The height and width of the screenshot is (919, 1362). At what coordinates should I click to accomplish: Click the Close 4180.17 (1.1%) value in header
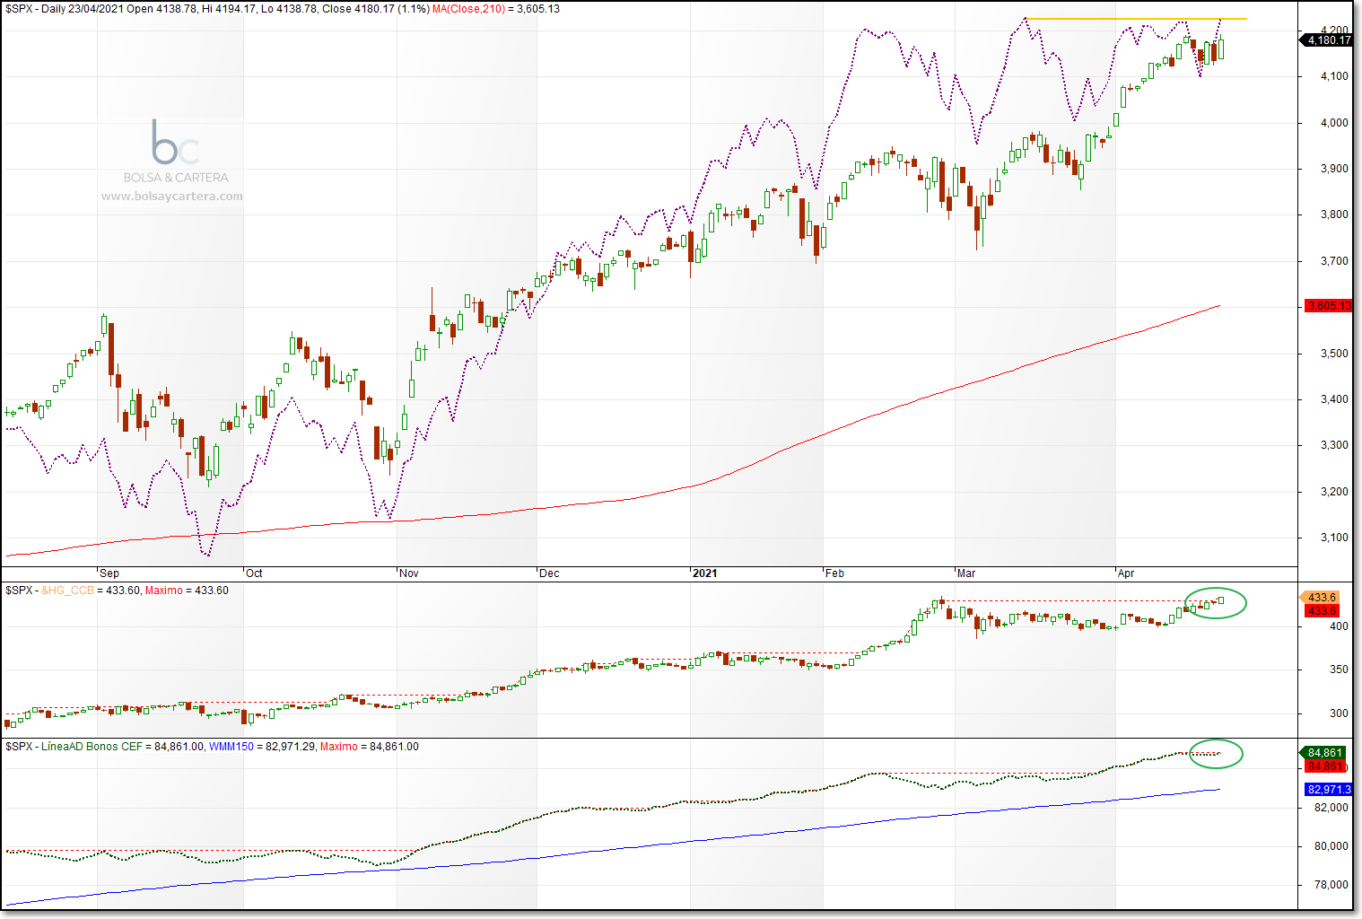376,9
